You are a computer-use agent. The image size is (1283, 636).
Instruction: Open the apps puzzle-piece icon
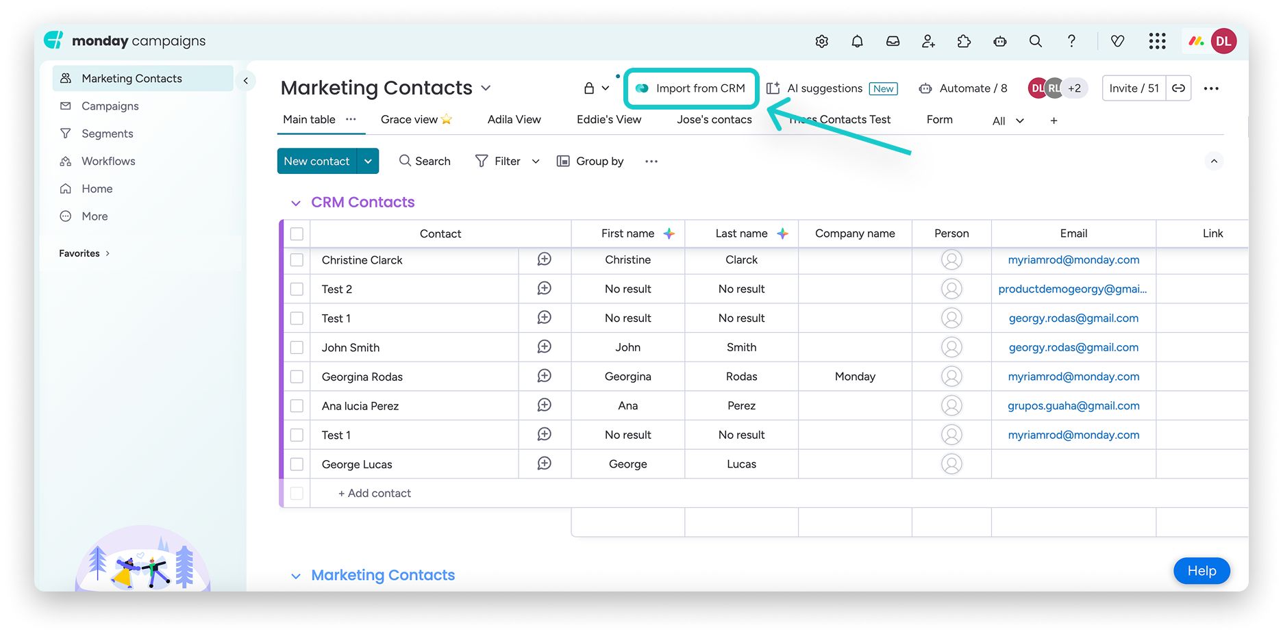point(964,42)
